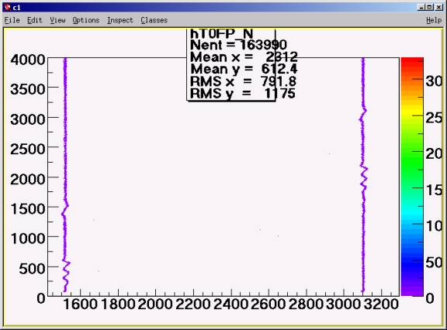Click the x-axis label 3200
Image resolution: width=447 pixels, height=330 pixels.
point(381,304)
